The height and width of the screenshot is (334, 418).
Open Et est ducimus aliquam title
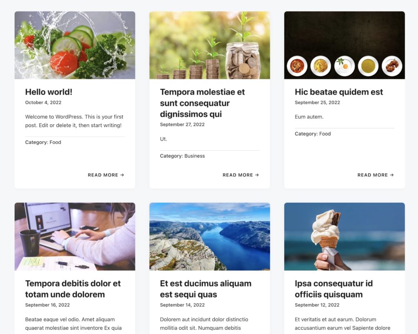[x=206, y=289]
